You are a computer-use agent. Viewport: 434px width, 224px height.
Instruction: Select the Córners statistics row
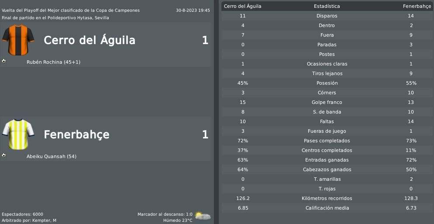point(327,93)
